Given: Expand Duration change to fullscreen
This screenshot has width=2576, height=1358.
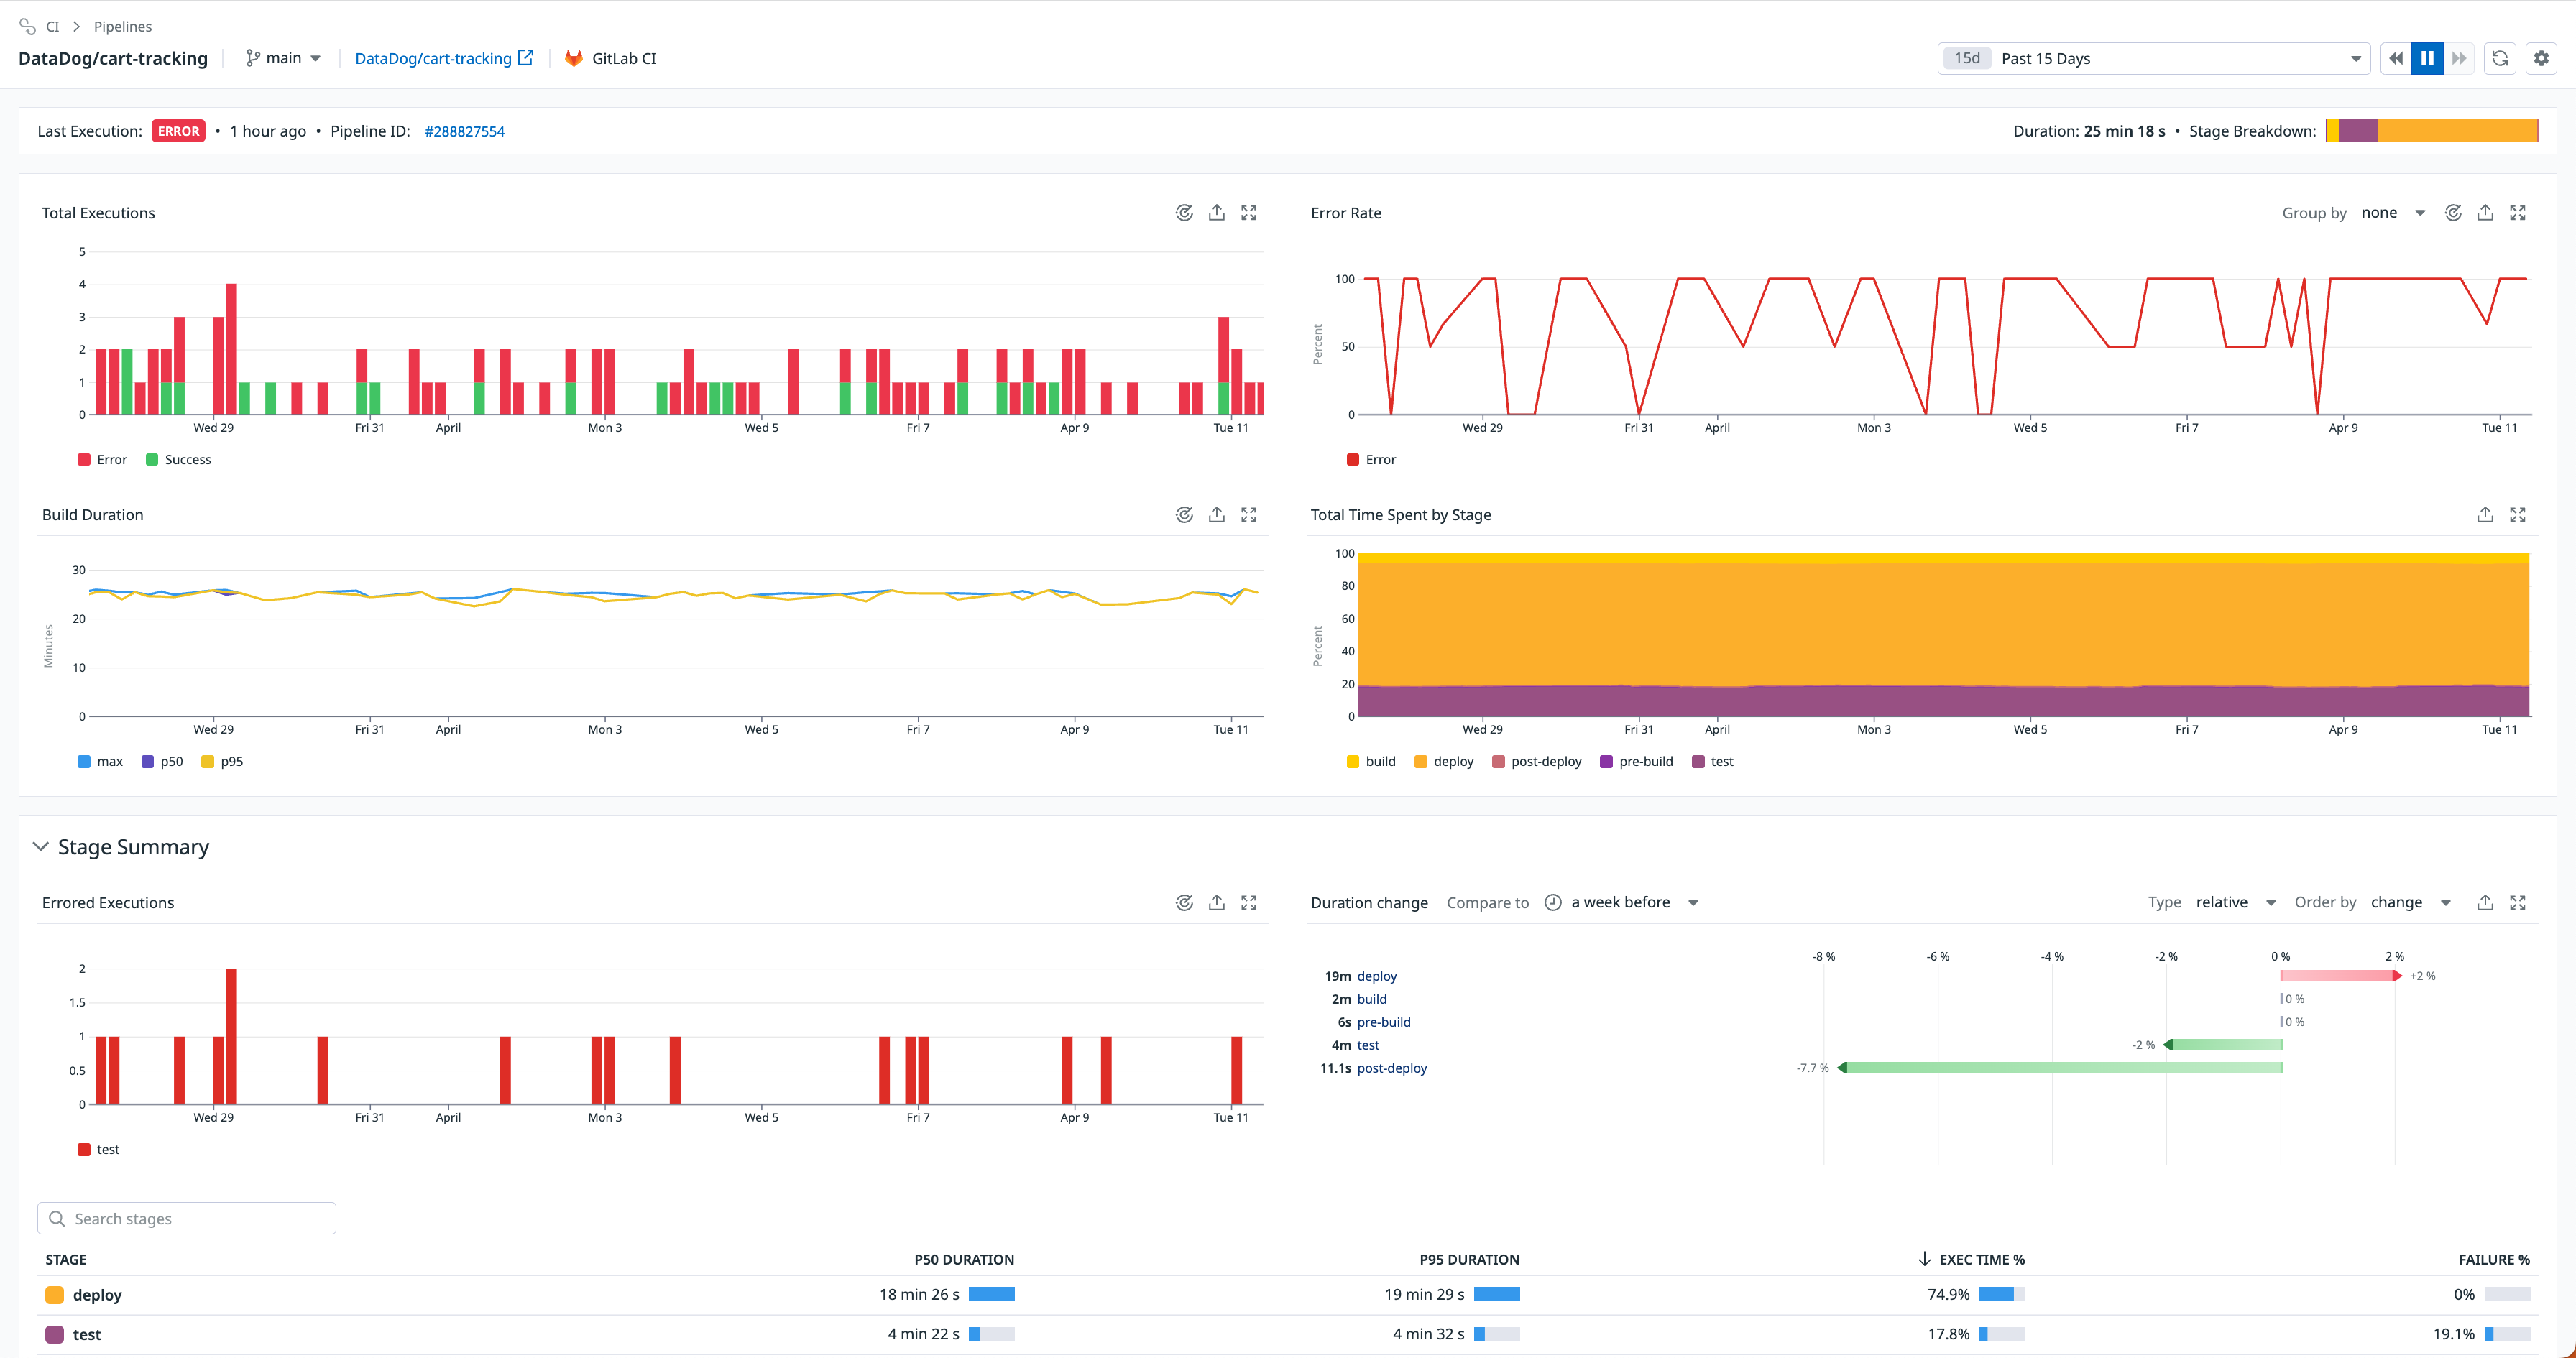Looking at the screenshot, I should click(x=2518, y=903).
